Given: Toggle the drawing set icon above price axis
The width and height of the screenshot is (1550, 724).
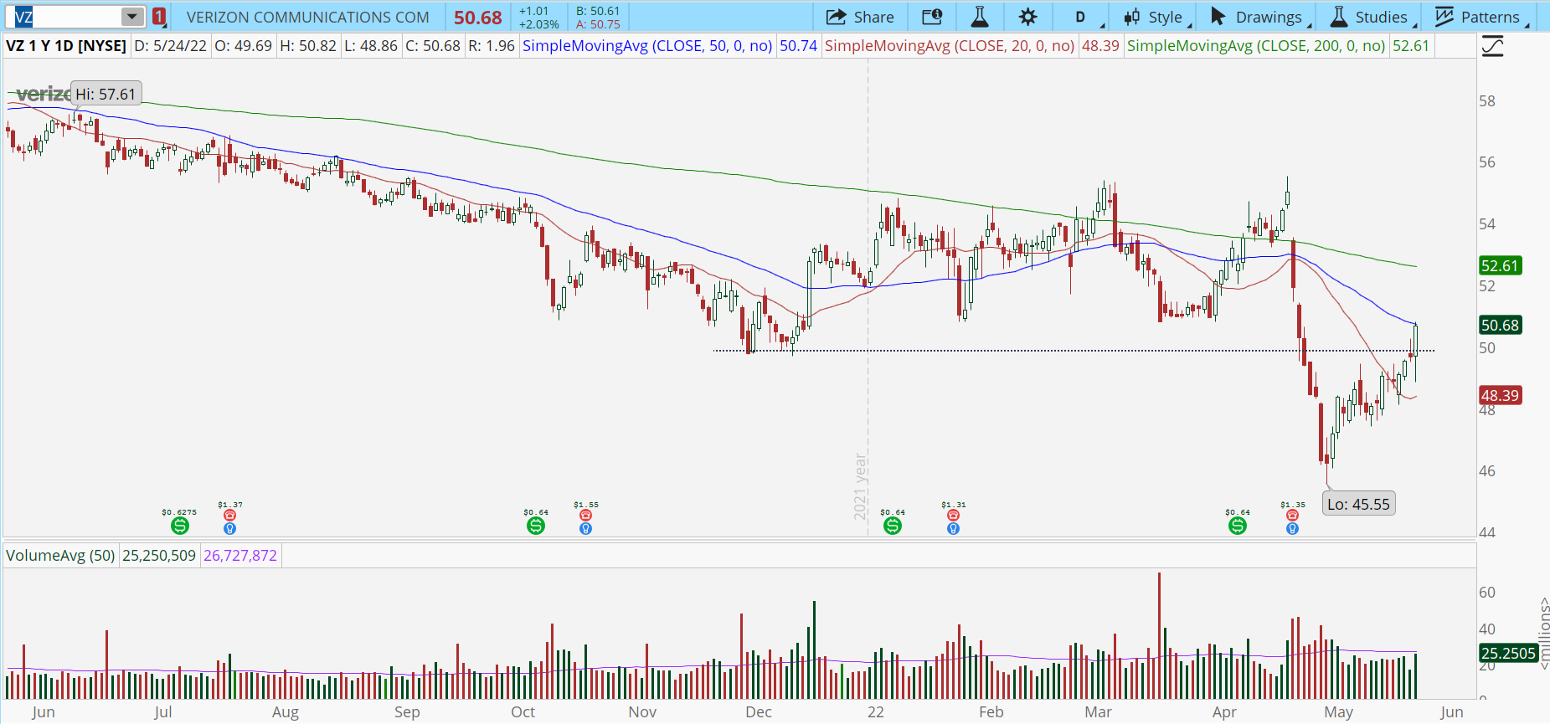Looking at the screenshot, I should point(1492,47).
